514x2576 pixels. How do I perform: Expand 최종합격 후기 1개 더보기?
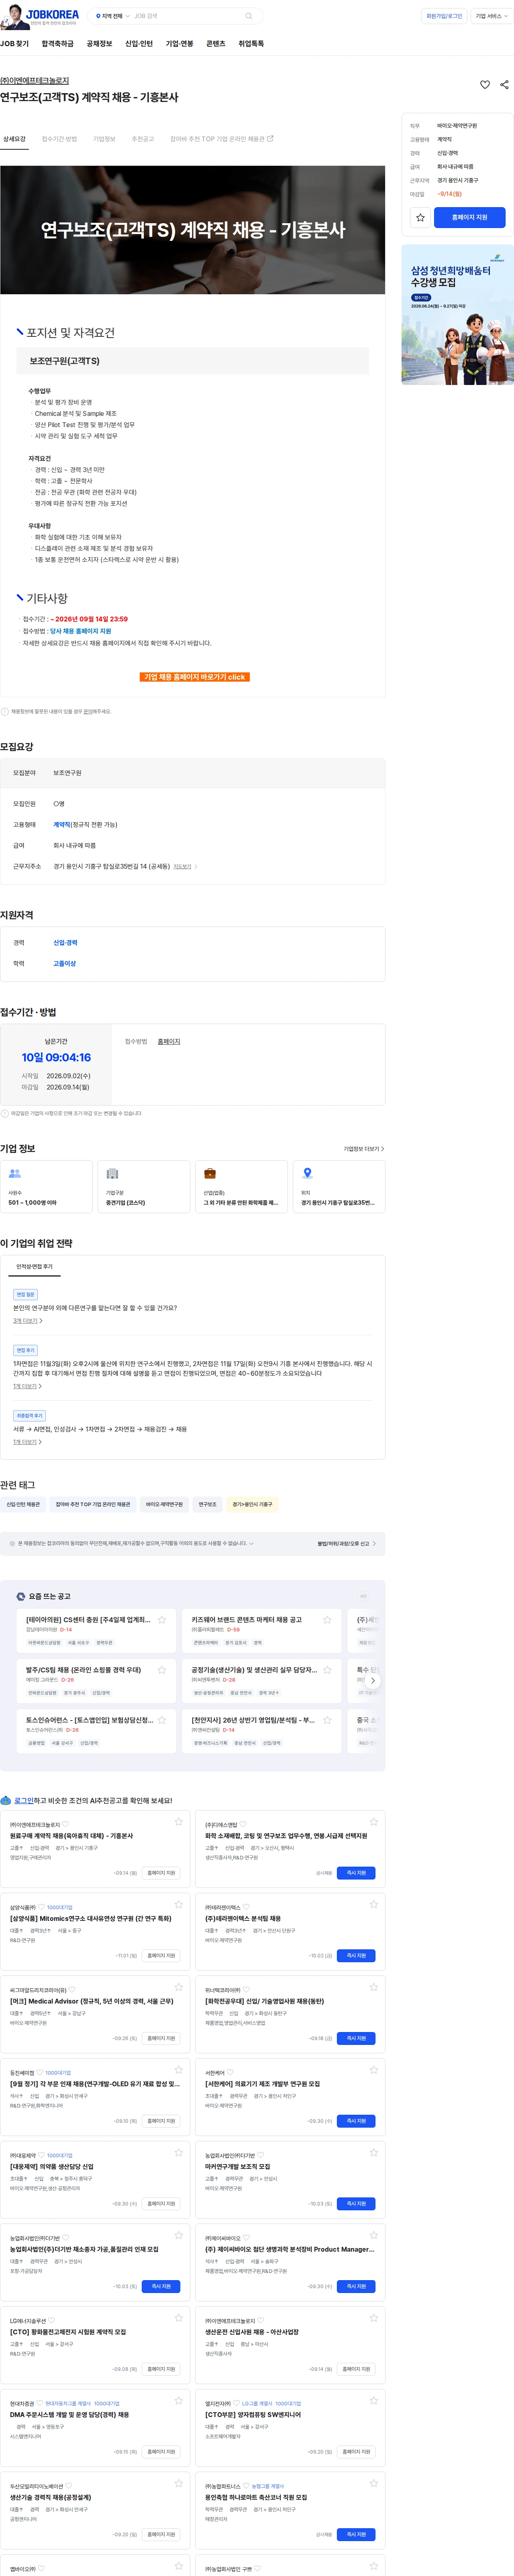click(x=28, y=1442)
